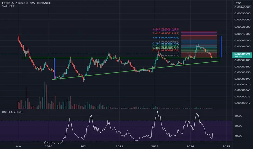Click the 0.00000350 price axis label
The image size is (253, 149).
[x=242, y=72]
